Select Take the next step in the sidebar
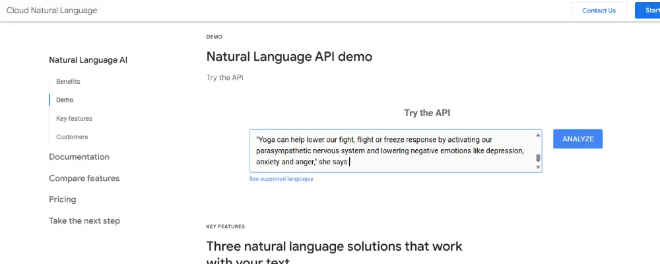 pyautogui.click(x=84, y=221)
